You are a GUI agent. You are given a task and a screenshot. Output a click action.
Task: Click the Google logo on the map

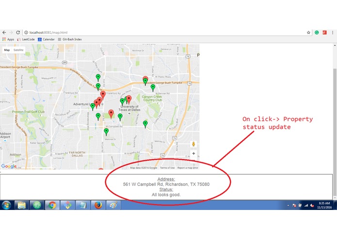click(9, 166)
